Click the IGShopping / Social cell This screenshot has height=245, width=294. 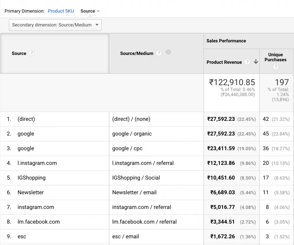tap(136, 178)
